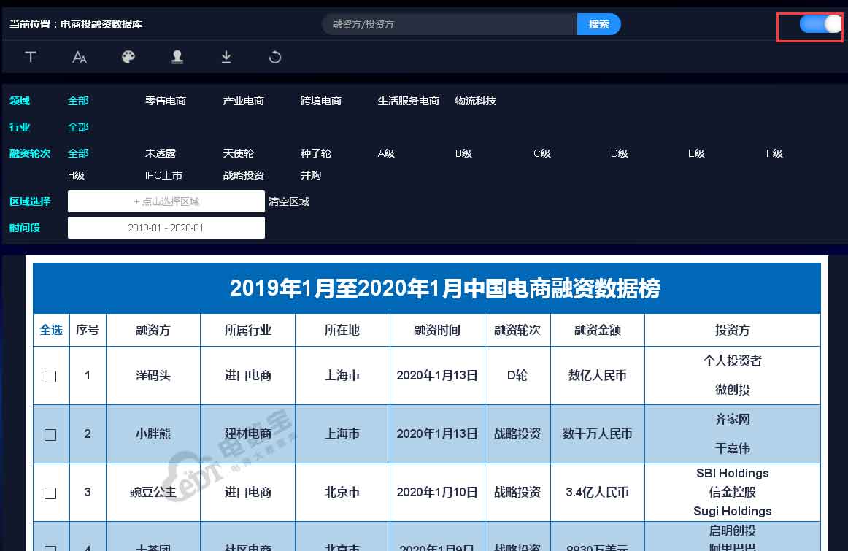Image resolution: width=848 pixels, height=551 pixels.
Task: Filter rounds by 种子轮
Action: pos(316,153)
